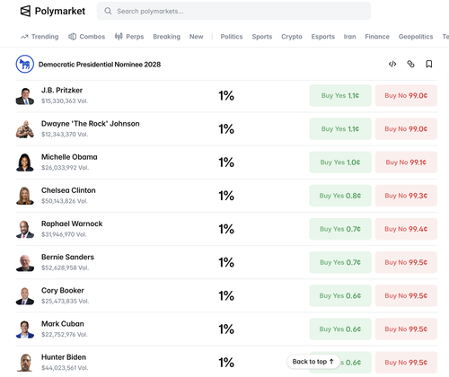
Task: Buy No 99.5¢ for Mark Cuban
Action: coord(406,329)
